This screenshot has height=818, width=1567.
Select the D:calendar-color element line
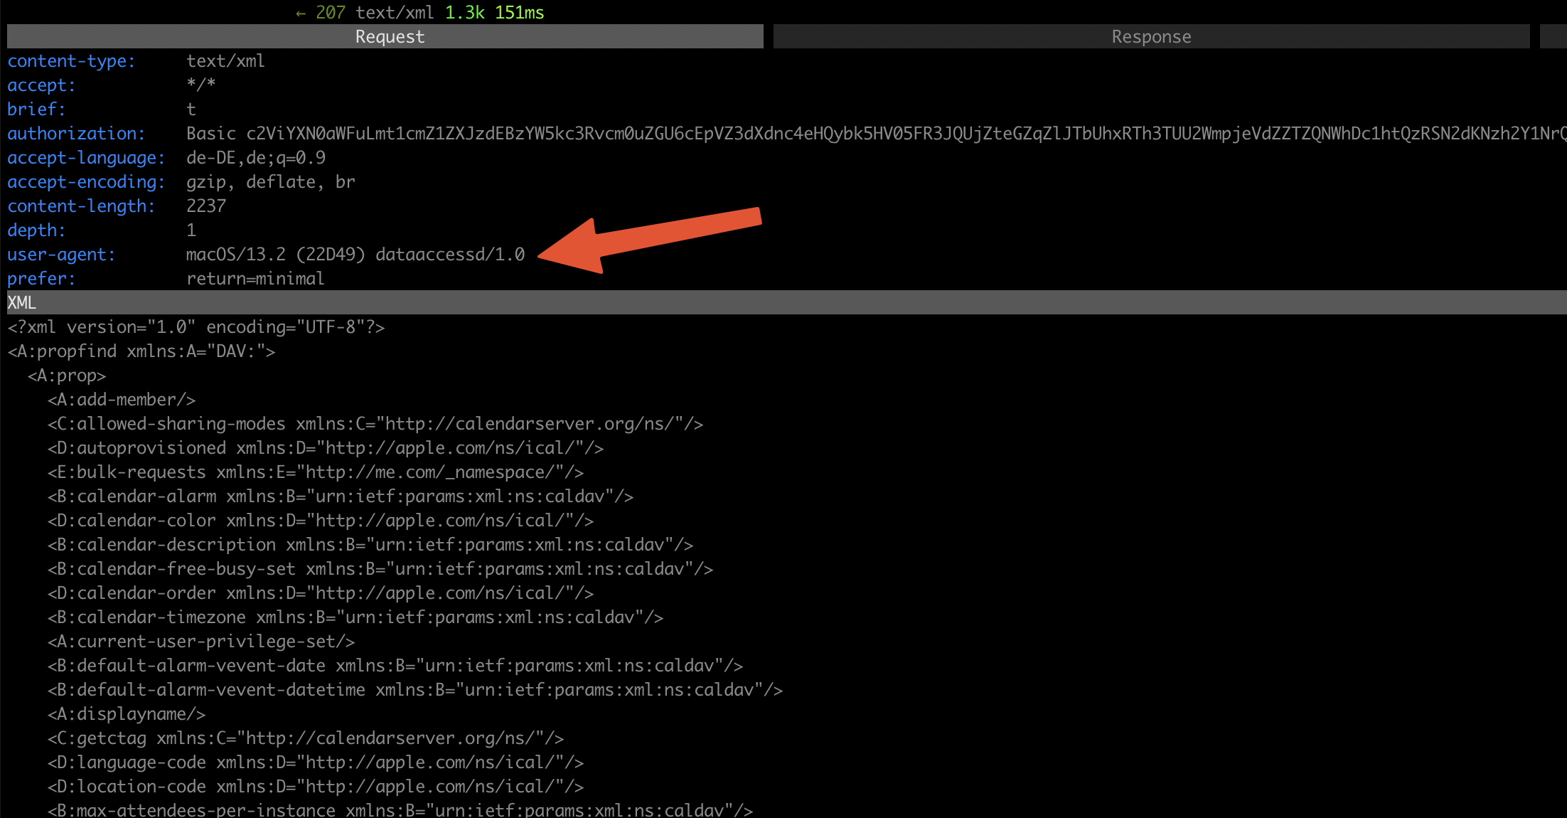[x=320, y=521]
